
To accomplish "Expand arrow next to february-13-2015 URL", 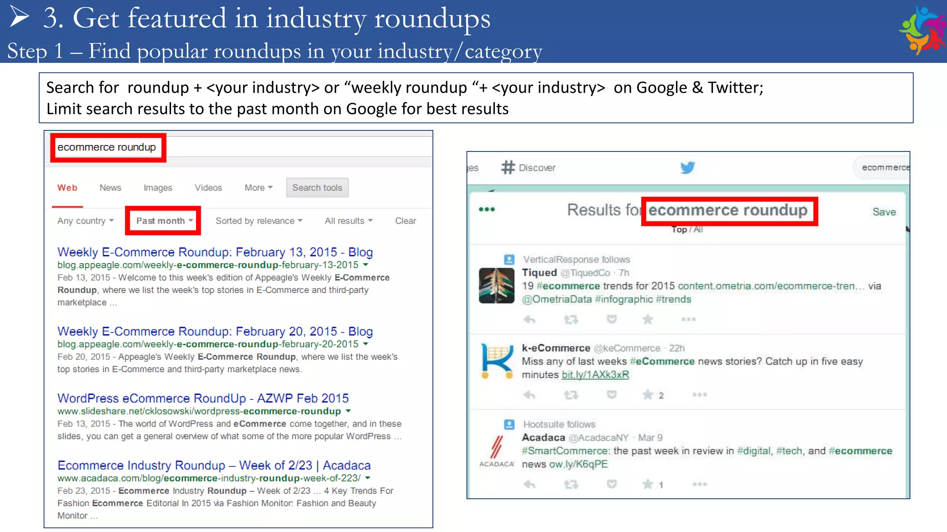I will [x=366, y=265].
